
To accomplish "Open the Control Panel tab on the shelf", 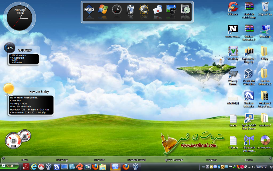I will click(x=137, y=160).
